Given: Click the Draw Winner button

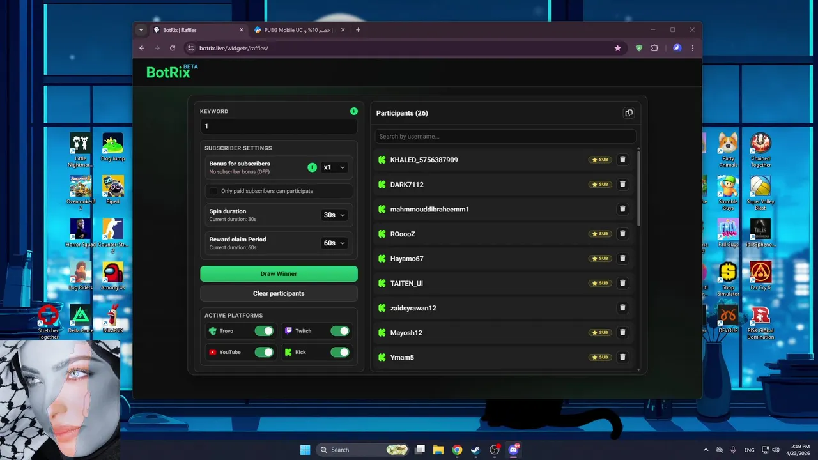Looking at the screenshot, I should pyautogui.click(x=279, y=274).
